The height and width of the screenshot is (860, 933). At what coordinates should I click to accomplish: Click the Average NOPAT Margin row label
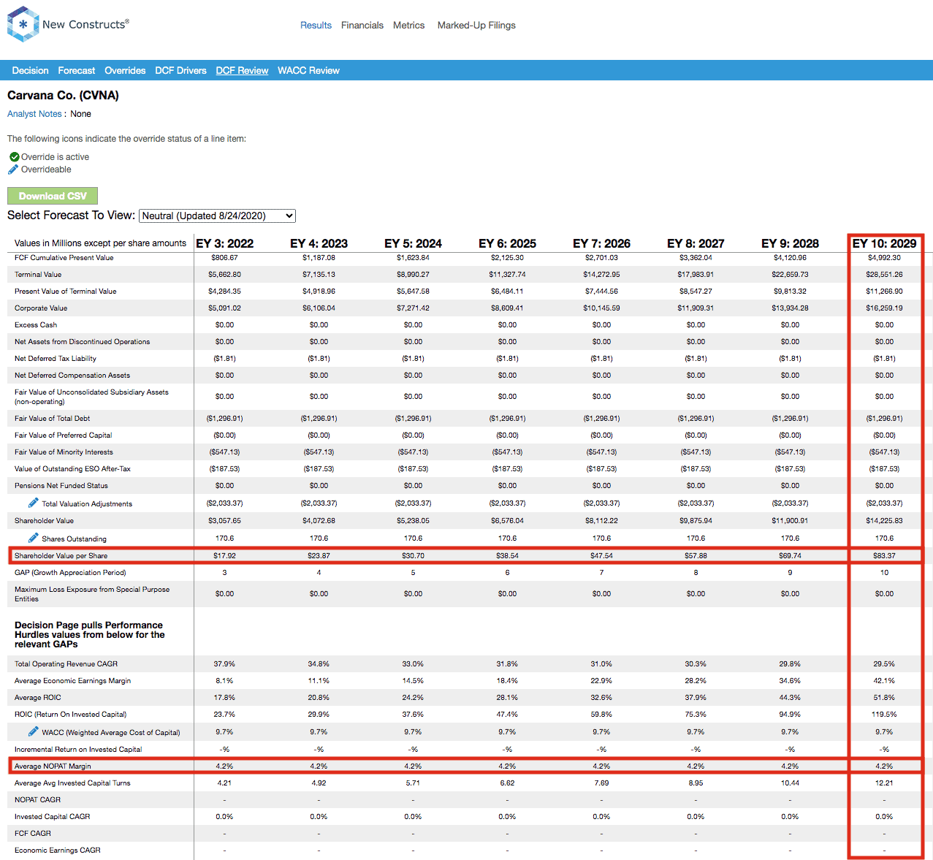pos(53,766)
